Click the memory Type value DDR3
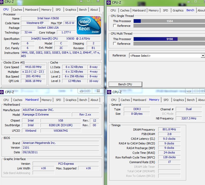The image size is (205, 185). click(137, 109)
